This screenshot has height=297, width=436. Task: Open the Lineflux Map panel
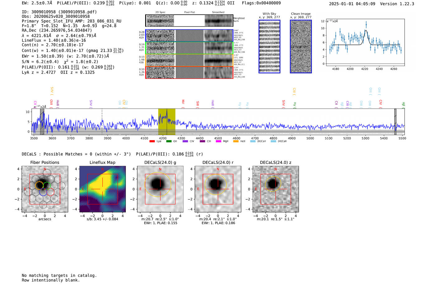(102, 189)
